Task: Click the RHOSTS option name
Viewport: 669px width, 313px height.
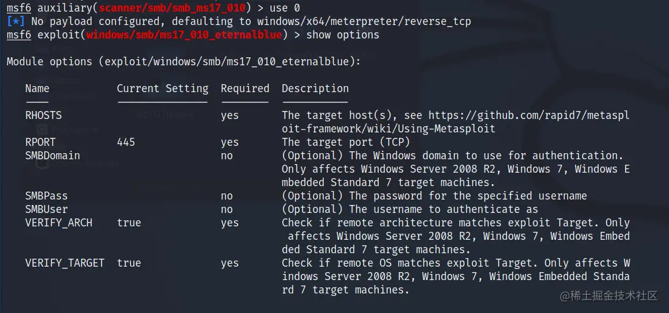Action: (x=43, y=115)
